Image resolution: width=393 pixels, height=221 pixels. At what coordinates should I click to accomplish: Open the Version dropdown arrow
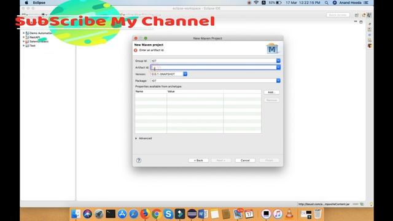point(185,74)
